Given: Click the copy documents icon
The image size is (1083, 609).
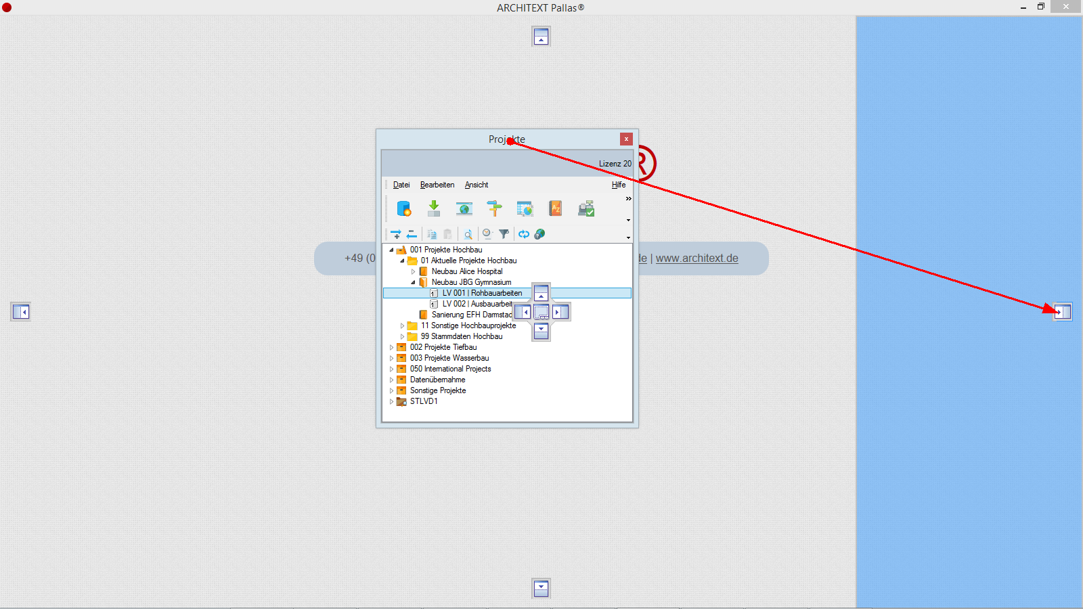Looking at the screenshot, I should tap(432, 234).
